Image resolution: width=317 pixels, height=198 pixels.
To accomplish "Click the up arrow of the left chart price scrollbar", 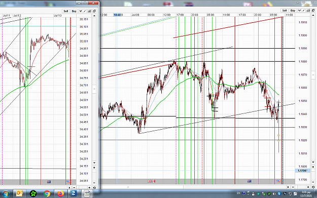I will (94, 16).
